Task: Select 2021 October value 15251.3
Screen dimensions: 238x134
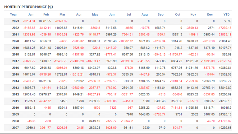Action: [x=177, y=34]
